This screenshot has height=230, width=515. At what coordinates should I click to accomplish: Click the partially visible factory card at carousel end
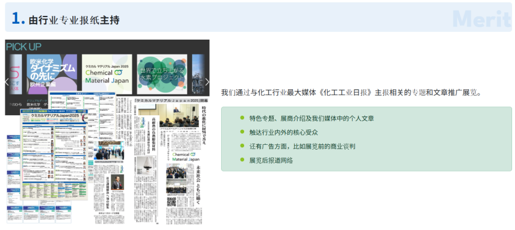199,74
